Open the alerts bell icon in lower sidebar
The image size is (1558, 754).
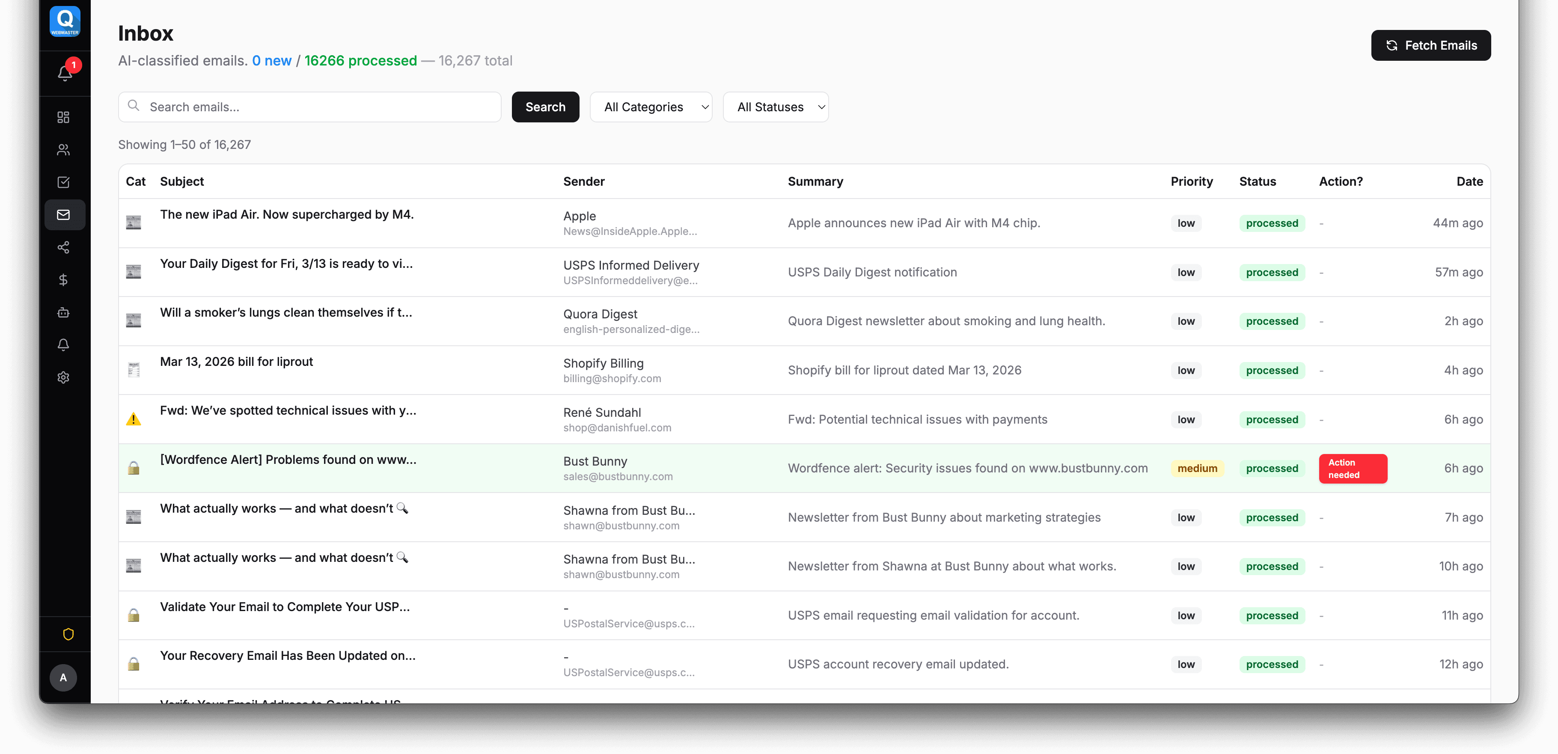point(63,344)
